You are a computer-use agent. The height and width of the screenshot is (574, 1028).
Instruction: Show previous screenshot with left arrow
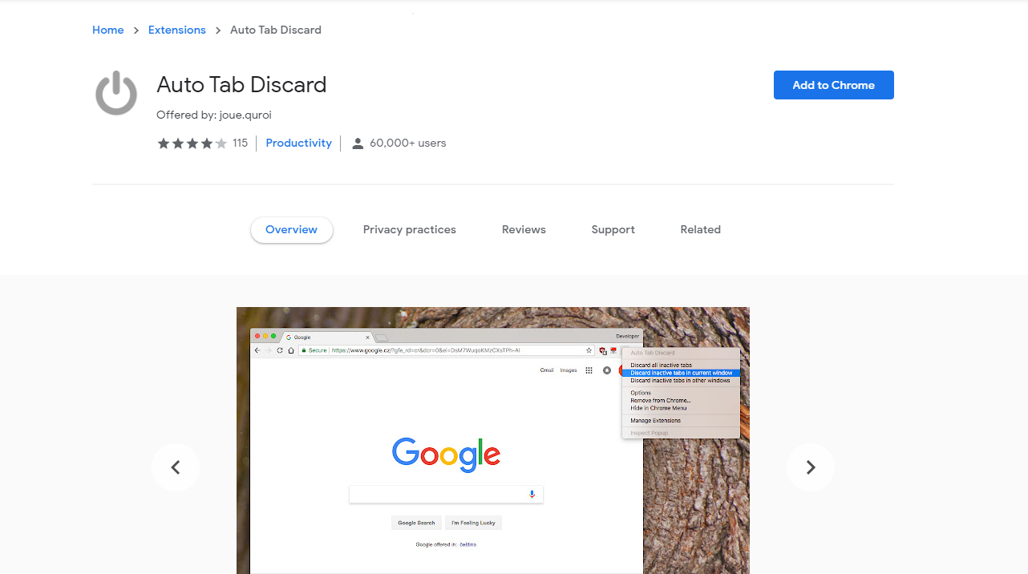(x=176, y=467)
